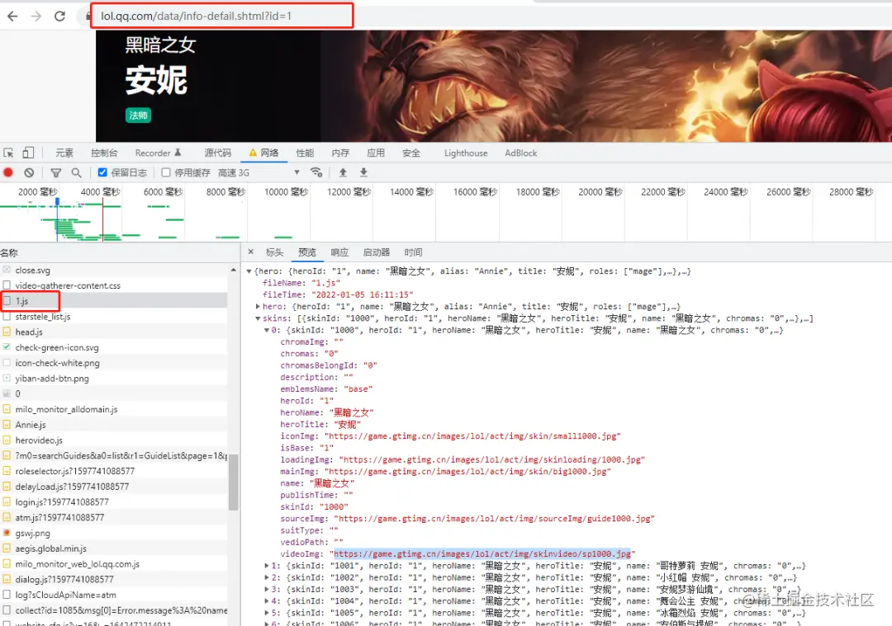Click the export HAR download arrow
892x626 pixels.
click(x=363, y=172)
